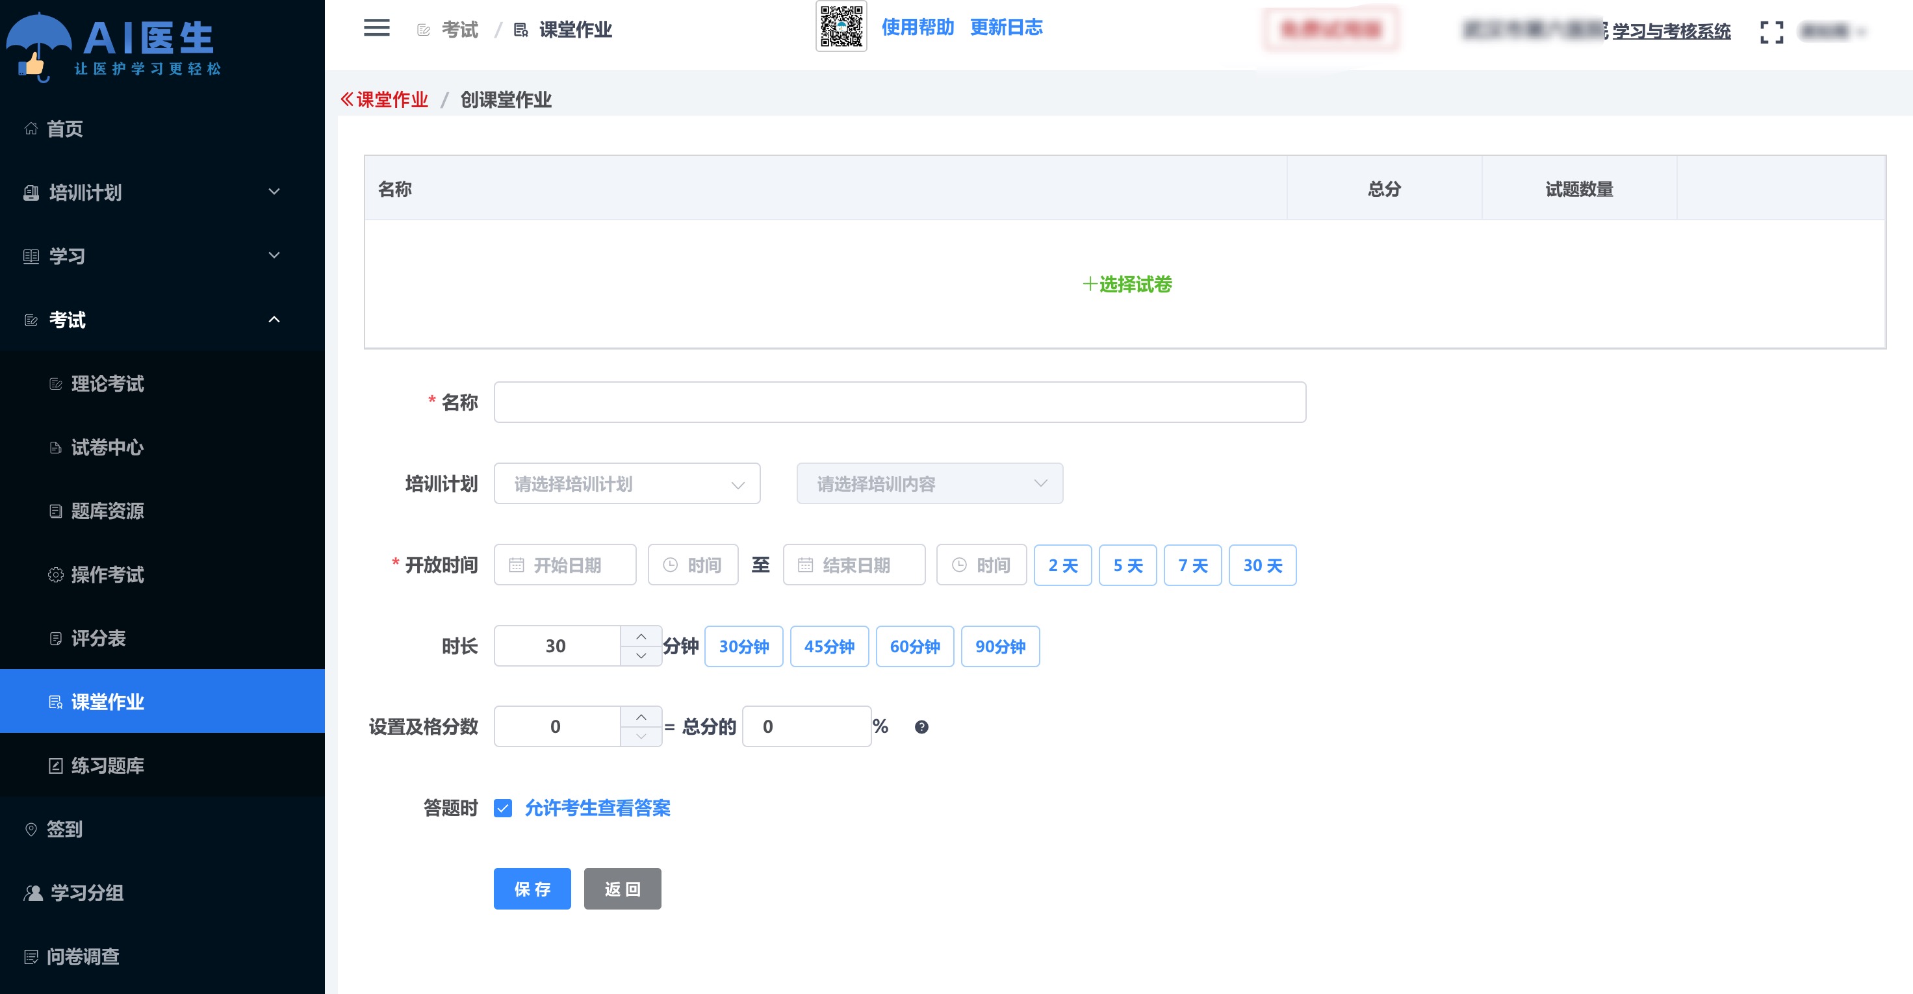Decrease 时长 minutes with down arrow
Screen dimensions: 1913x994
(x=641, y=656)
